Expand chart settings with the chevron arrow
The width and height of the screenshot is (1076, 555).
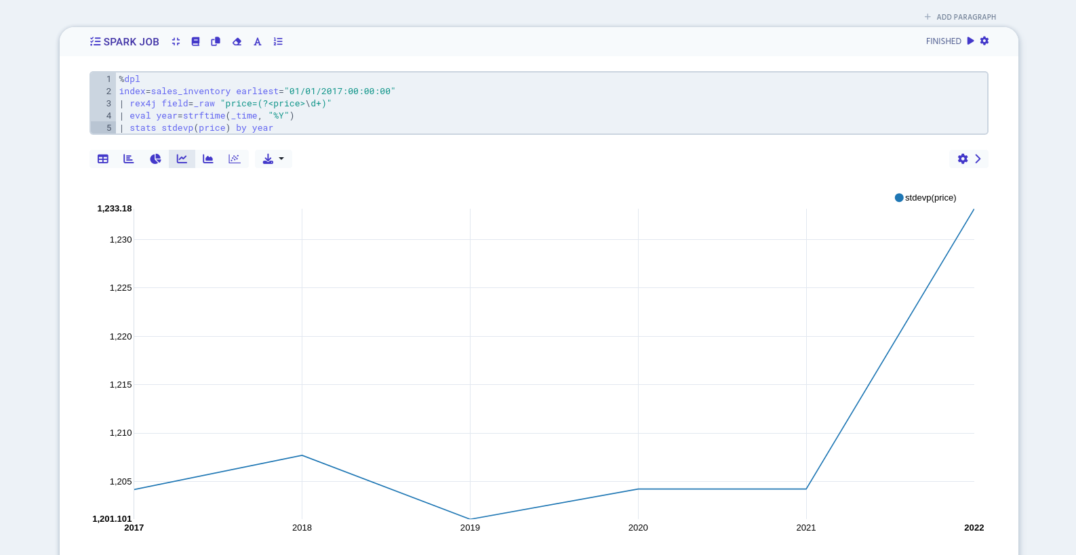[978, 159]
